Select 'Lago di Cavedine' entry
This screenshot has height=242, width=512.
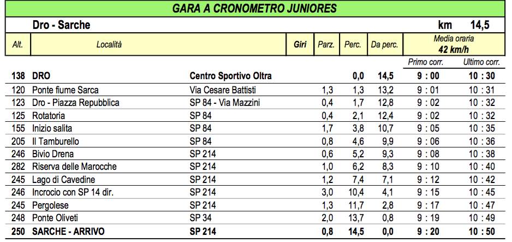[x=64, y=180]
